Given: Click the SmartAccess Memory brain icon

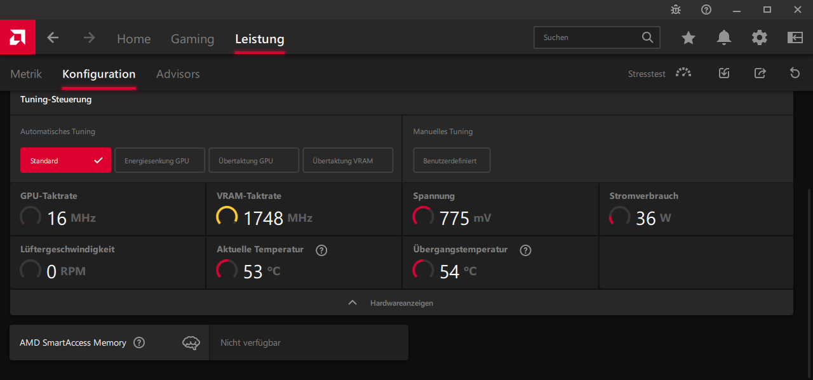Looking at the screenshot, I should pos(191,343).
